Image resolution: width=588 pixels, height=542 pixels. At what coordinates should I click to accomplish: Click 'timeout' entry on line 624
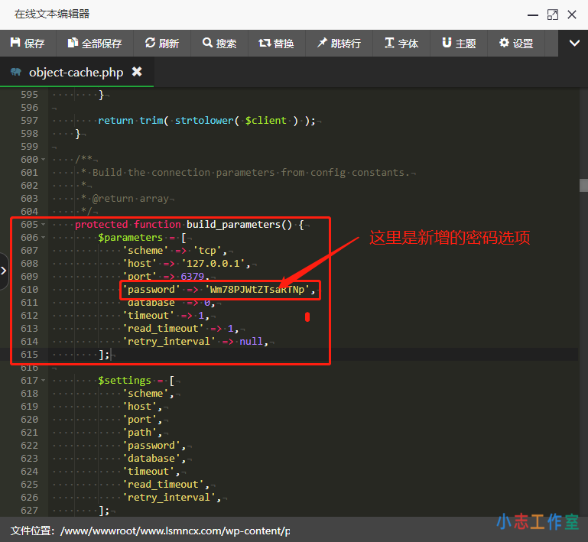pos(148,472)
